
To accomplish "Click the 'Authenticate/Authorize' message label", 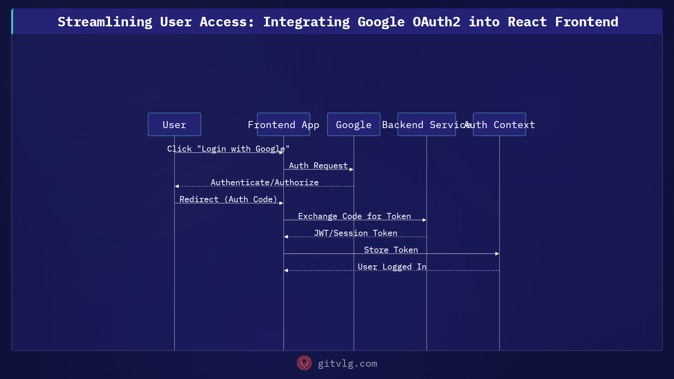I will (265, 182).
